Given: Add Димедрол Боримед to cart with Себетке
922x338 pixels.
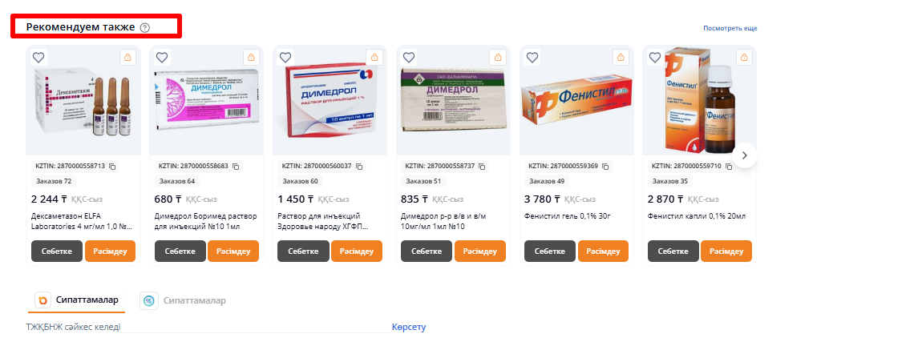Looking at the screenshot, I should [180, 251].
